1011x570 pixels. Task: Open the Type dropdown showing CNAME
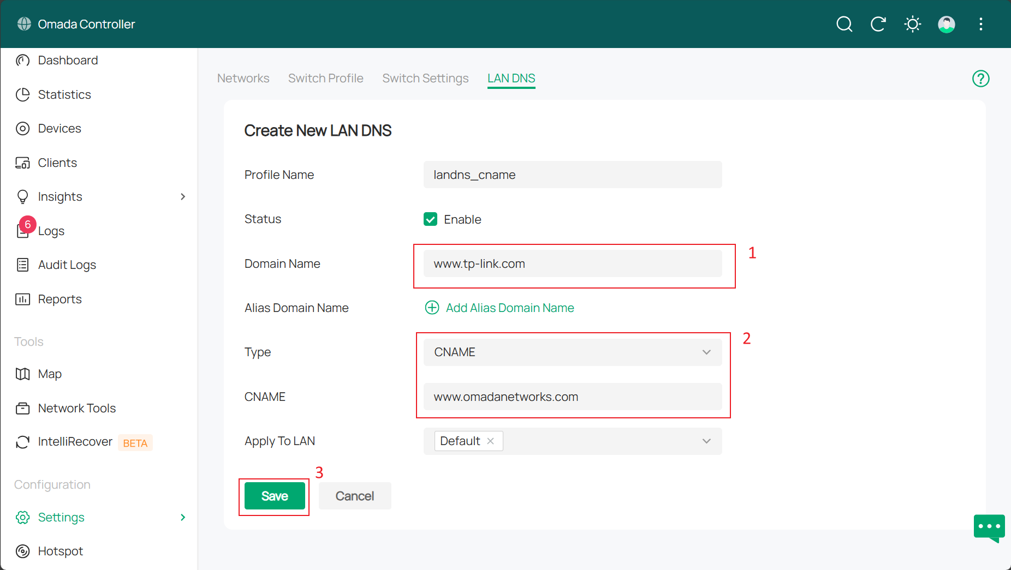tap(572, 352)
